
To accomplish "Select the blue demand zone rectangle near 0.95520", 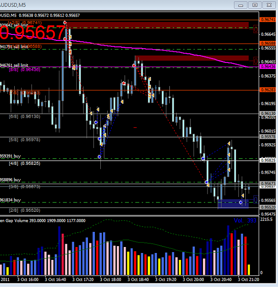I will (233, 204).
